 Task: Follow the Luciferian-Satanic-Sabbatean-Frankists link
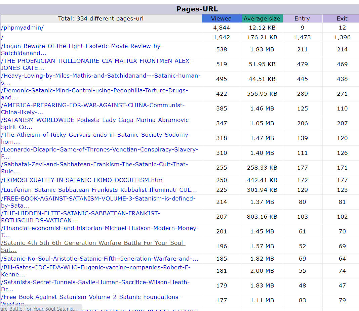click(99, 190)
